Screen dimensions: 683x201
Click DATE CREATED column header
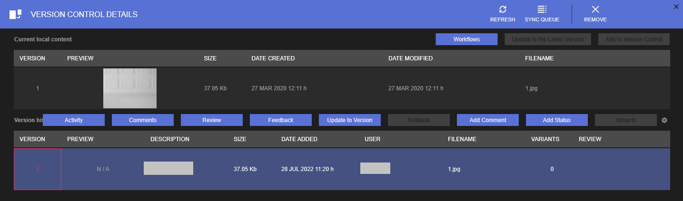point(273,58)
